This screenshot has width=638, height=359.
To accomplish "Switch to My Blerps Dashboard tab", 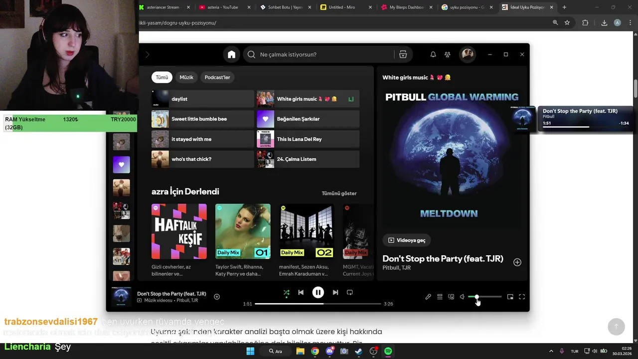I will pos(407,7).
